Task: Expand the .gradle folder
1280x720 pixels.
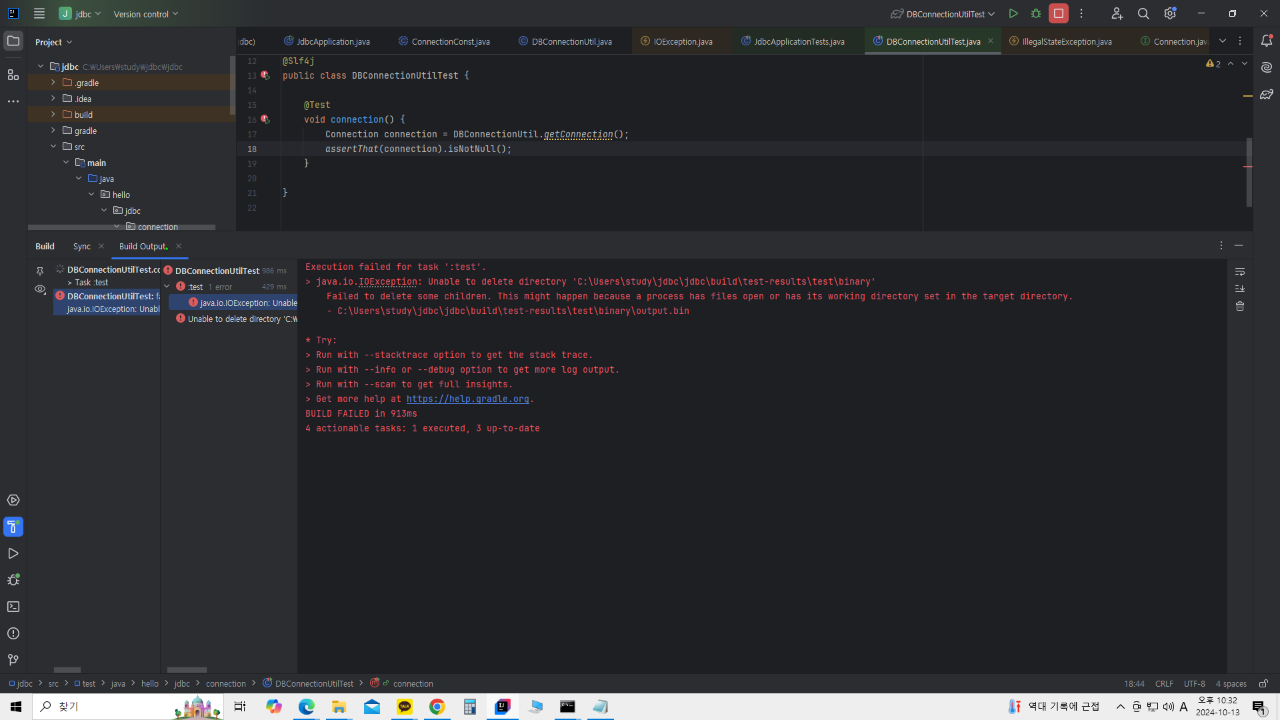Action: (x=53, y=83)
